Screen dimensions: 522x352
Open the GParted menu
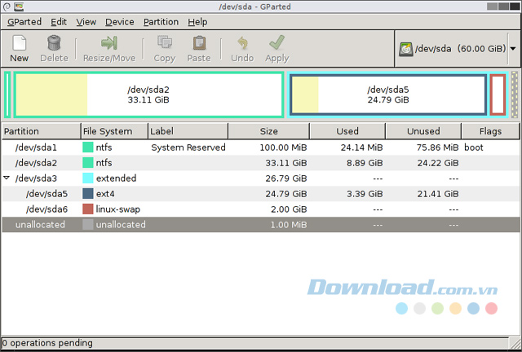[24, 22]
